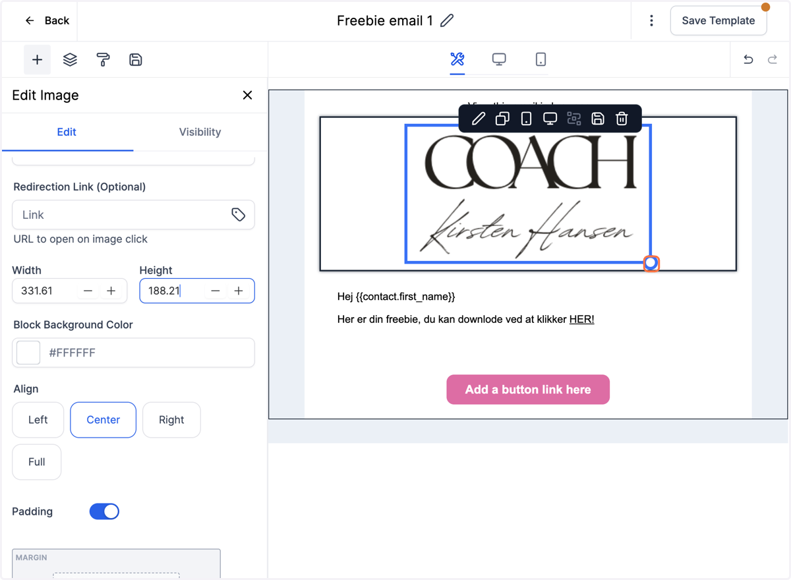Image resolution: width=791 pixels, height=580 pixels.
Task: Redo the last change
Action: pyautogui.click(x=773, y=59)
